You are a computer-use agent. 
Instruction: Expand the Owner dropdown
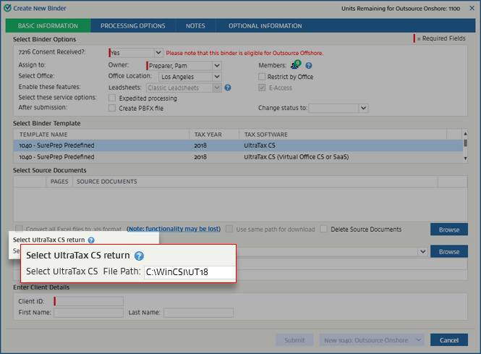point(217,66)
